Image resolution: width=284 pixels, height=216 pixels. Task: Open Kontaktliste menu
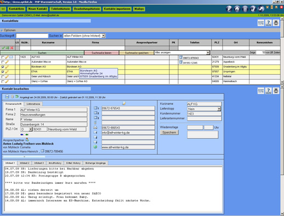pyautogui.click(x=16, y=9)
